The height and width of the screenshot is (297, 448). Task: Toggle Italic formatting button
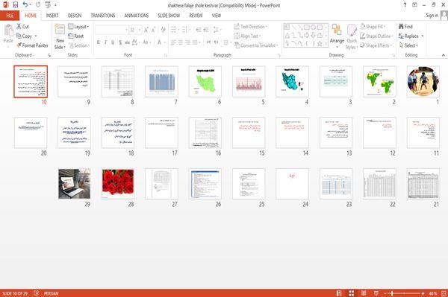pos(105,42)
